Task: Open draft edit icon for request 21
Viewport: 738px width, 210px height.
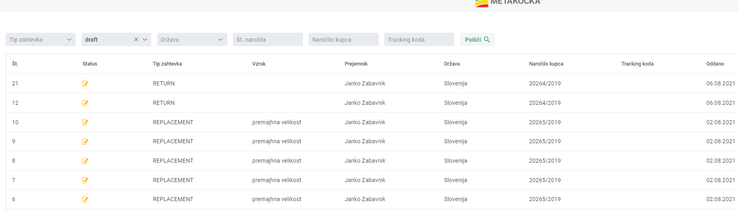Action: (85, 84)
